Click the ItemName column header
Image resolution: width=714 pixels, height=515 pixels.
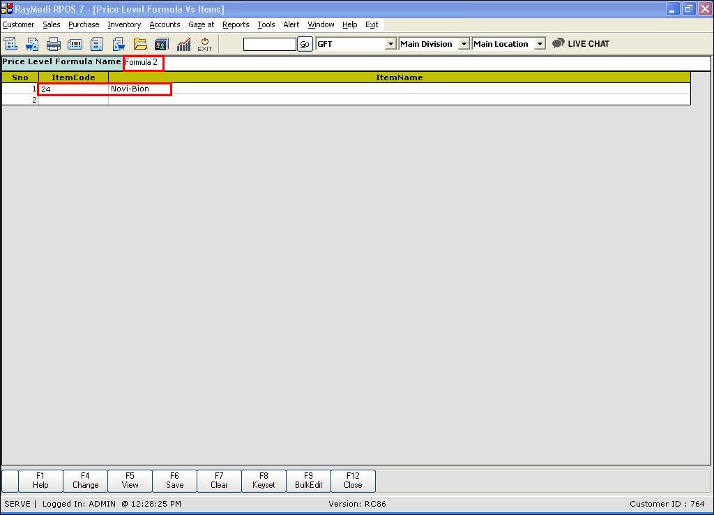coord(400,77)
